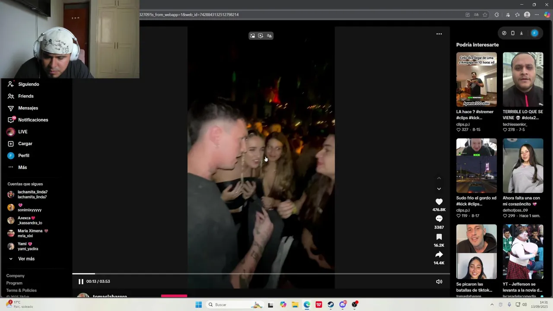Open WPS Office from the taskbar
This screenshot has height=311, width=553.
click(319, 305)
